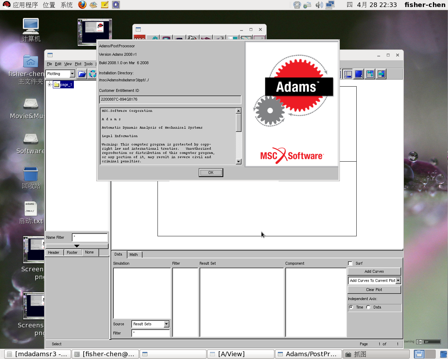Open the Movie&Music drive icon
Viewport: 448px width, 359px height.
pyautogui.click(x=27, y=108)
